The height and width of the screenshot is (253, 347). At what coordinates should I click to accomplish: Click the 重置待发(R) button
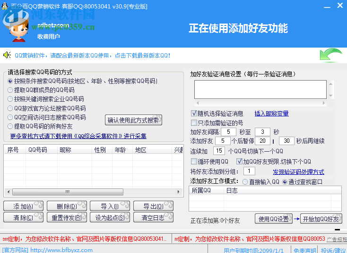[x=67, y=218]
